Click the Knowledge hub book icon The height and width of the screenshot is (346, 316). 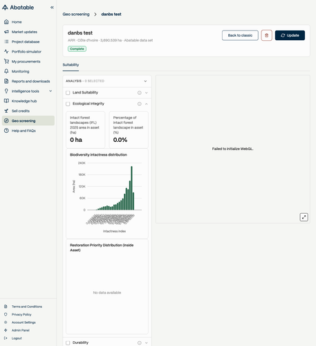(x=6, y=101)
